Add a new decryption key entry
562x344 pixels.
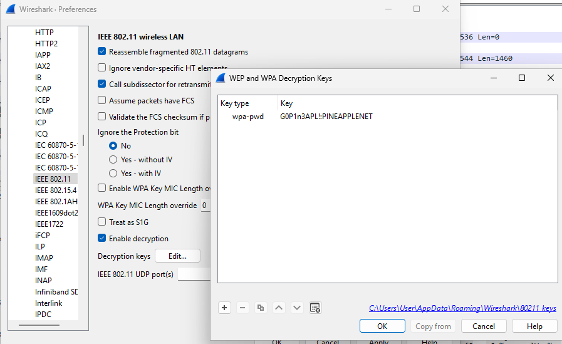[224, 308]
